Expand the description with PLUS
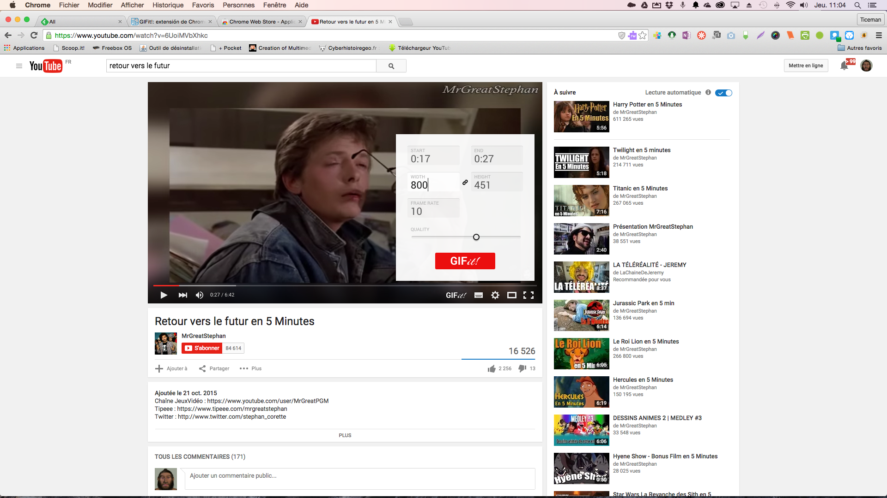Image resolution: width=887 pixels, height=498 pixels. coord(345,435)
